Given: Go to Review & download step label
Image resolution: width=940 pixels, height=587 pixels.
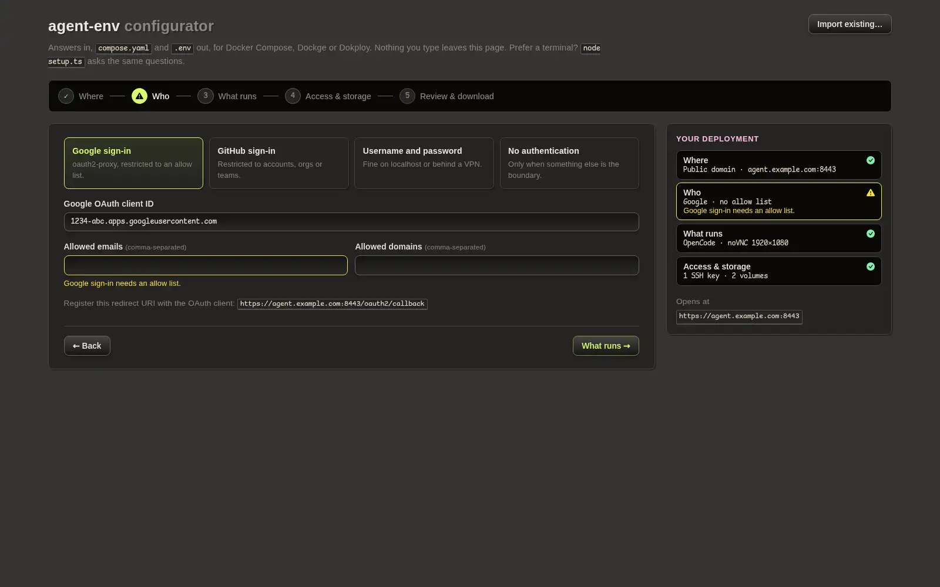Looking at the screenshot, I should [457, 96].
